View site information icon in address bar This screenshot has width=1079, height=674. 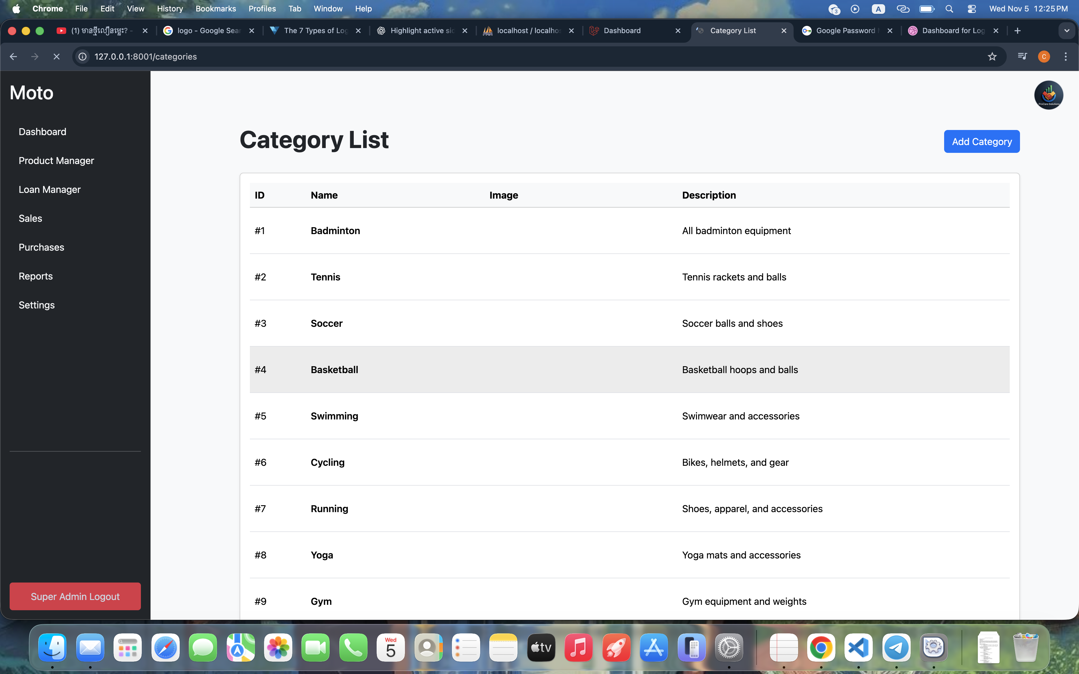(x=82, y=57)
